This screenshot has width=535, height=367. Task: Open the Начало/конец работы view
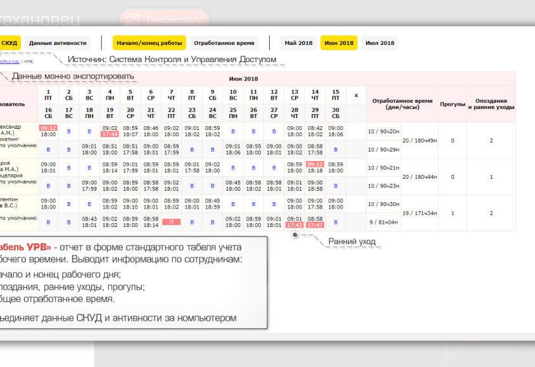point(149,43)
